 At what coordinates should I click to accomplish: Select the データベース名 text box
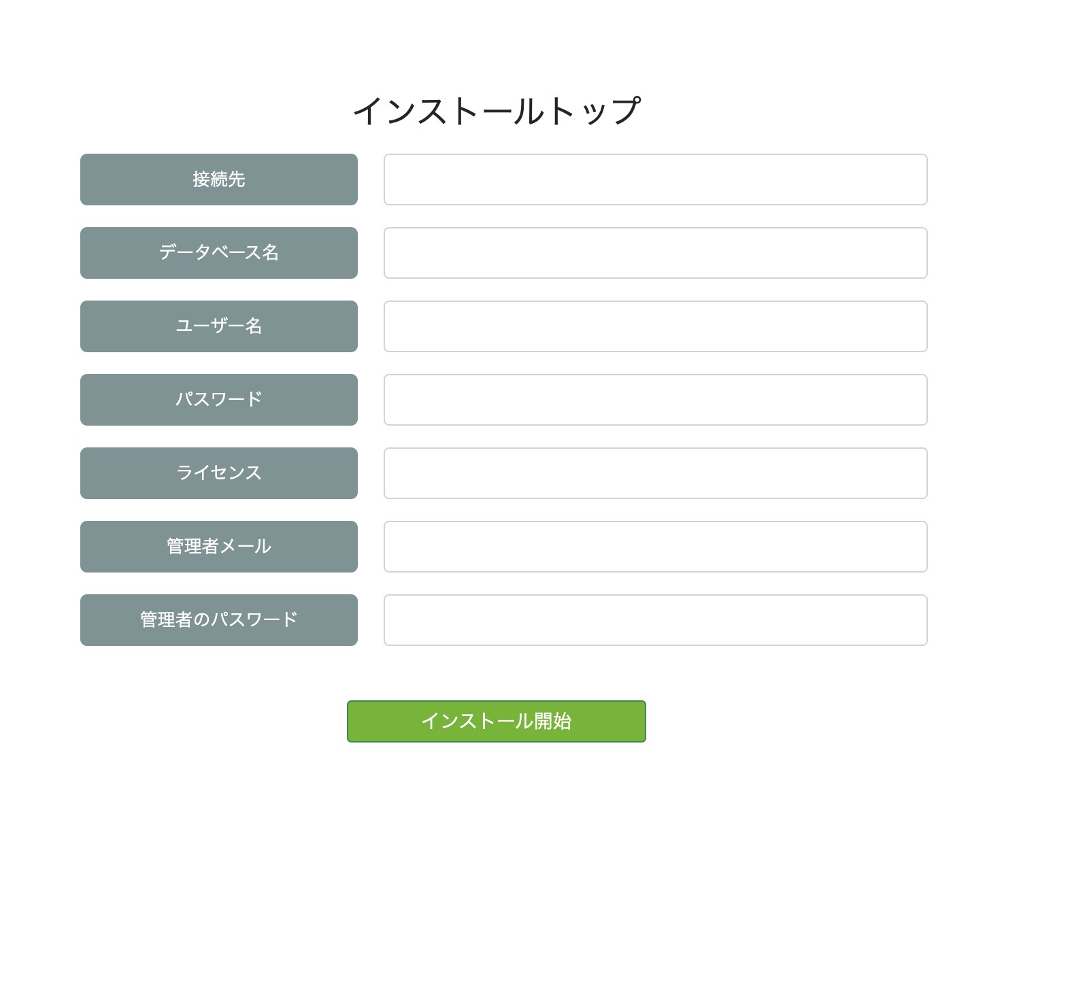click(x=655, y=253)
